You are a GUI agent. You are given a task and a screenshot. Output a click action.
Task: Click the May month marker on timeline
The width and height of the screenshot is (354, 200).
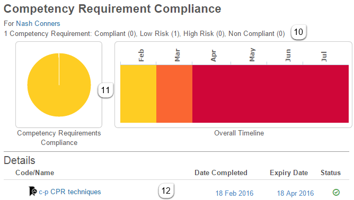(x=252, y=55)
